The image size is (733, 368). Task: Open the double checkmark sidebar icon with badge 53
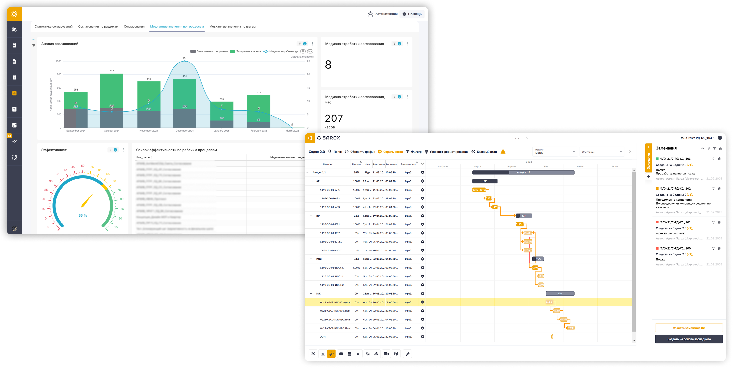(x=14, y=141)
